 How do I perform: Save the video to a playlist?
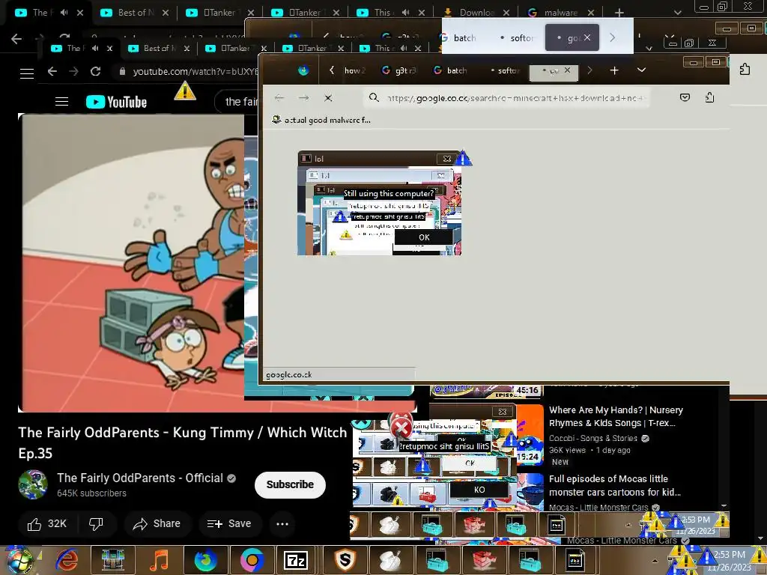tap(229, 523)
